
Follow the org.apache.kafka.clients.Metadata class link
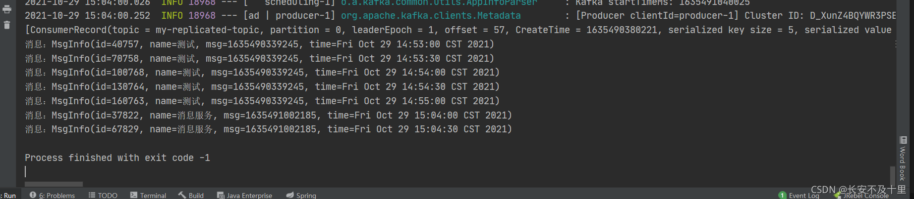431,16
